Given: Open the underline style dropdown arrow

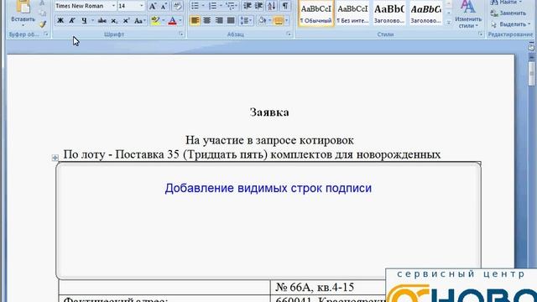Looking at the screenshot, I should pos(92,21).
